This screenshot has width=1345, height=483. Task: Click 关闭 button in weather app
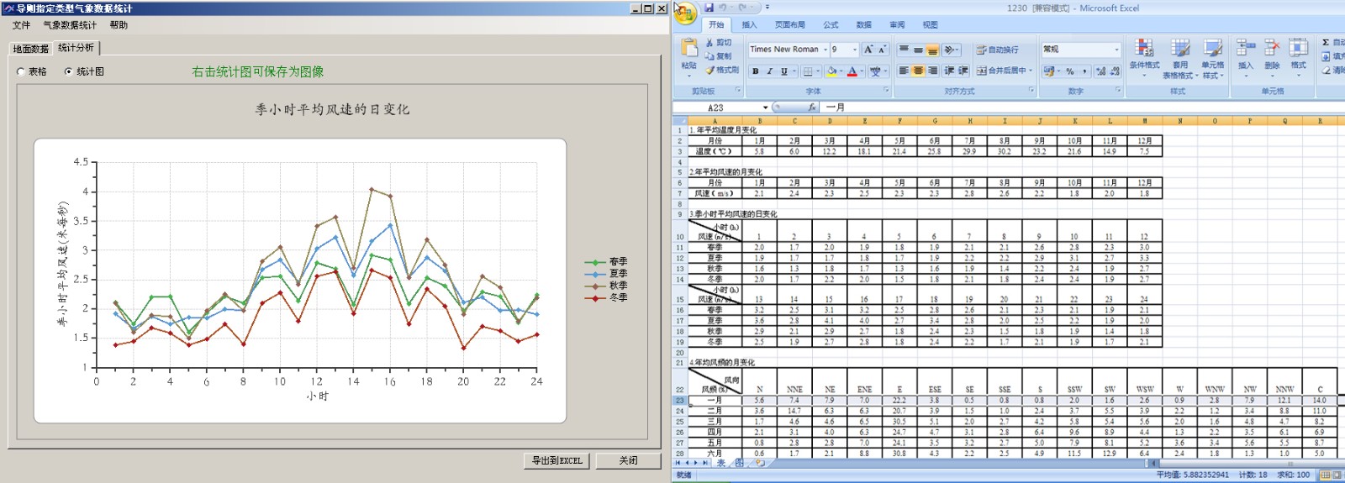pos(628,460)
